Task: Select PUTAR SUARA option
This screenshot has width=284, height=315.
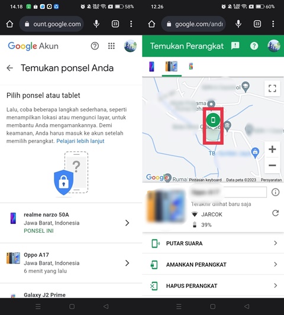Action: pyautogui.click(x=213, y=243)
